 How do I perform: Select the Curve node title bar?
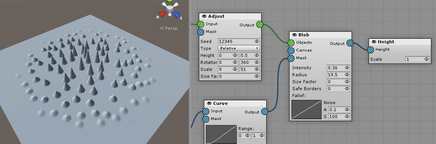(235, 103)
